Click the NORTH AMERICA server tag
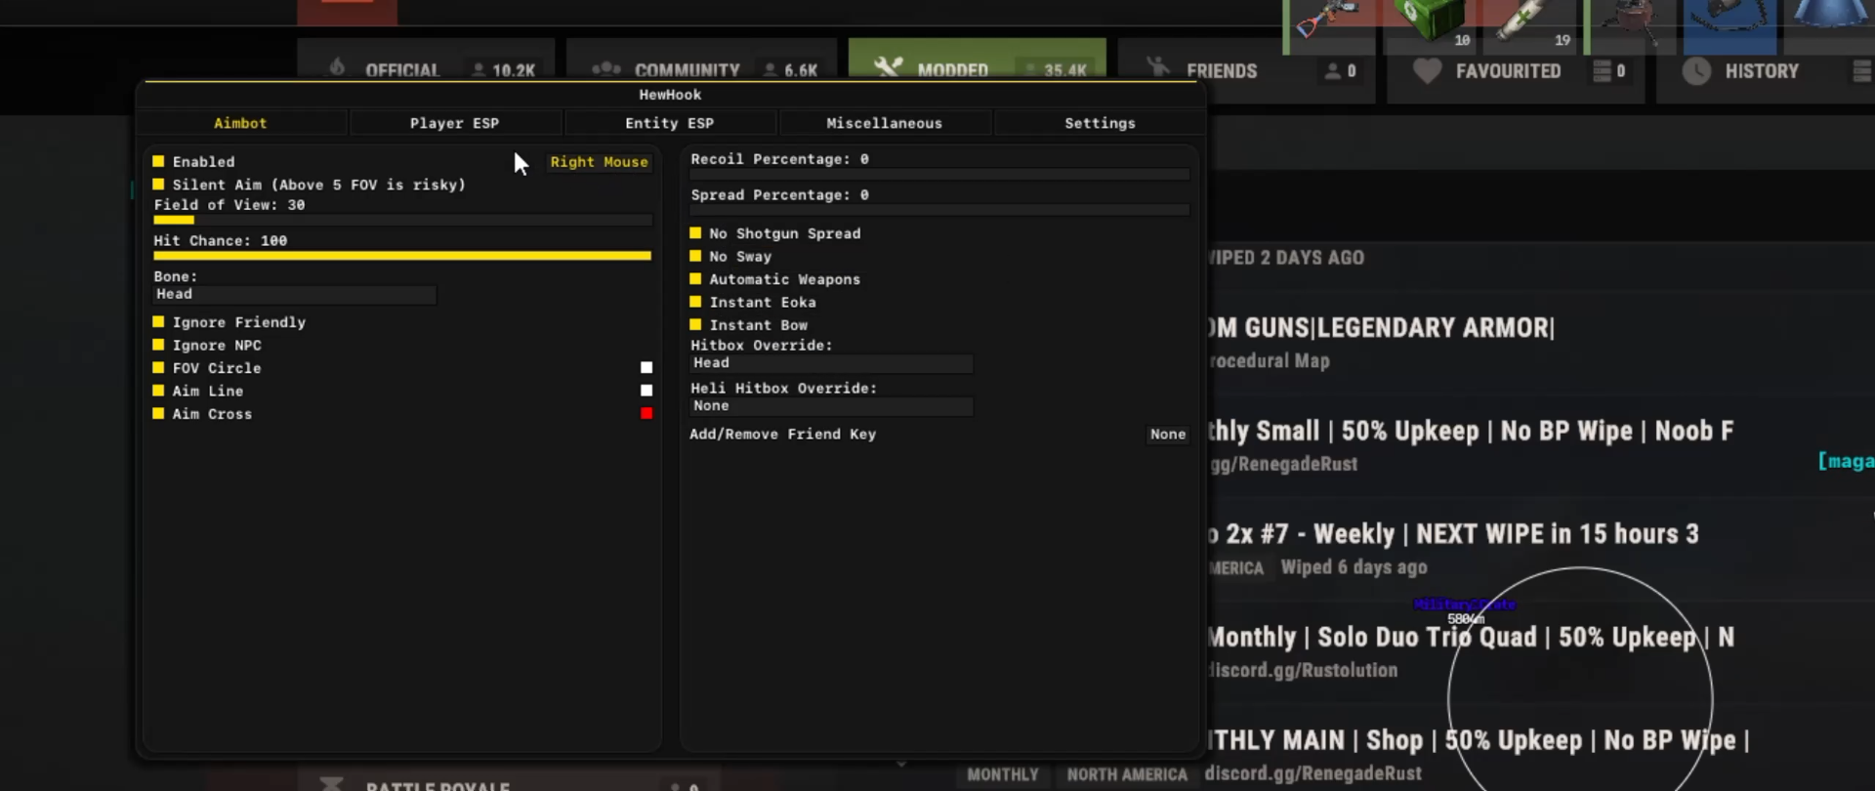This screenshot has width=1875, height=791. pos(1127,774)
